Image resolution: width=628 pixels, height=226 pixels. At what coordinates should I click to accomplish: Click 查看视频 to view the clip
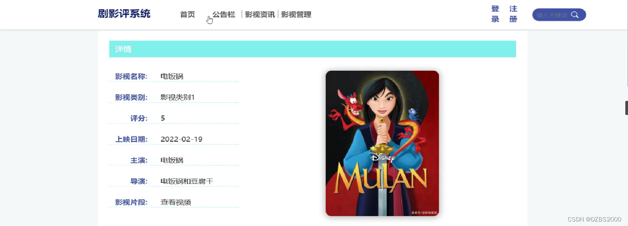[x=176, y=202]
